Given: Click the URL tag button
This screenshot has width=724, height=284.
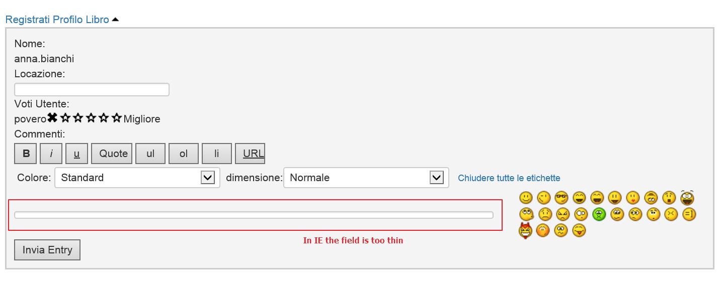Looking at the screenshot, I should tap(250, 154).
